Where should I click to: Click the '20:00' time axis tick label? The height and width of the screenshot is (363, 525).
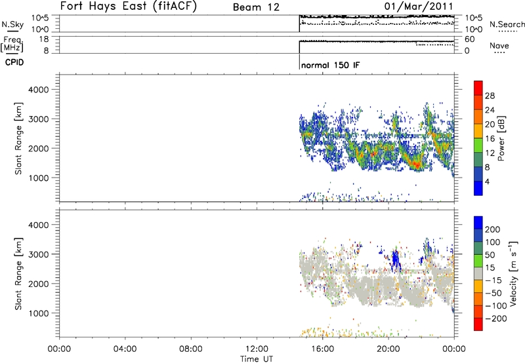388,349
